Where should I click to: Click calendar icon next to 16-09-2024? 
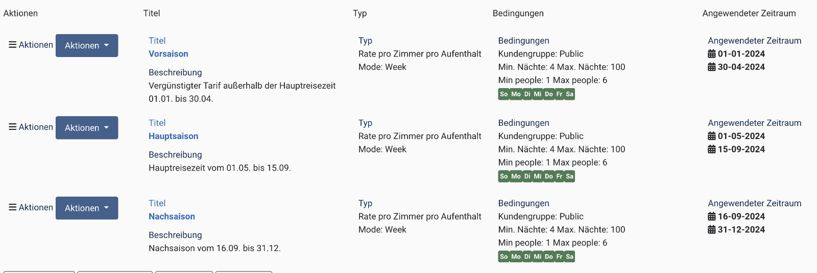711,216
